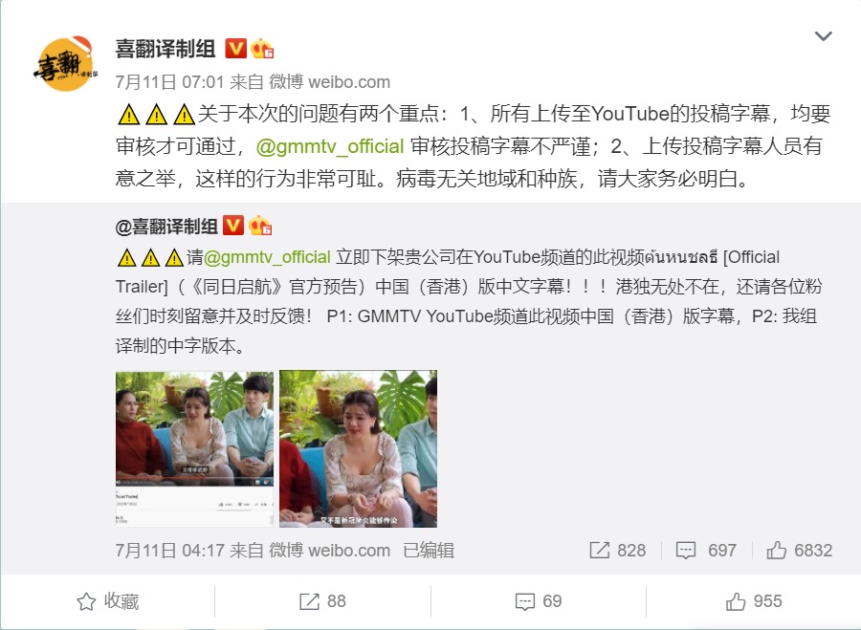
Task: Open the 69 comments on this post
Action: [539, 601]
